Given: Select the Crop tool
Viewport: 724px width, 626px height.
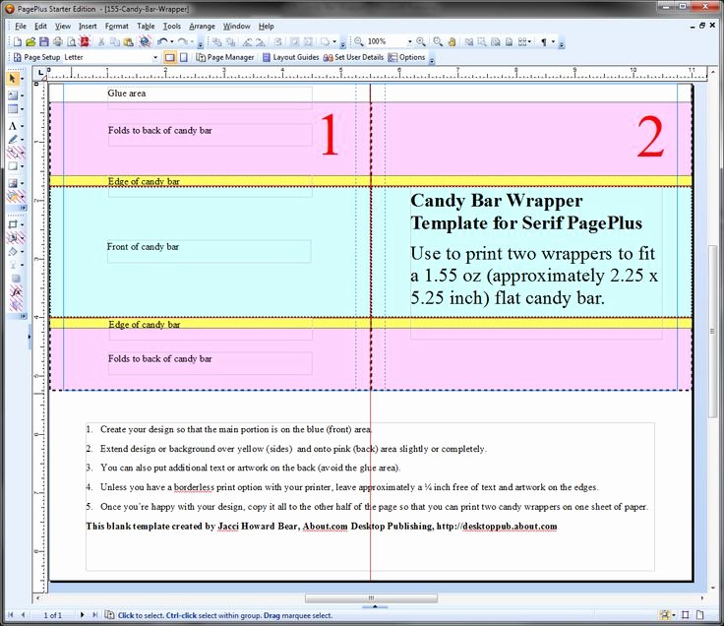Looking at the screenshot, I should coord(13,225).
